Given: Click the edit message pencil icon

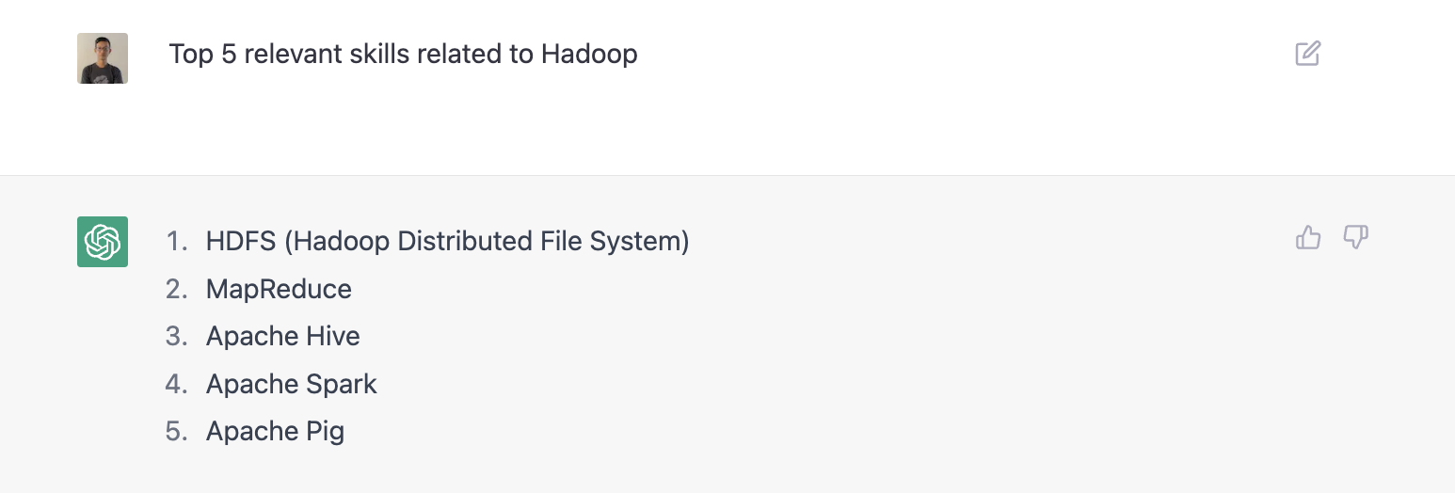Looking at the screenshot, I should (x=1307, y=54).
